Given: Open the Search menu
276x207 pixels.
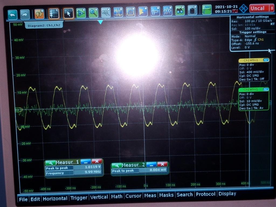Looking at the screenshot, I should pyautogui.click(x=185, y=195).
